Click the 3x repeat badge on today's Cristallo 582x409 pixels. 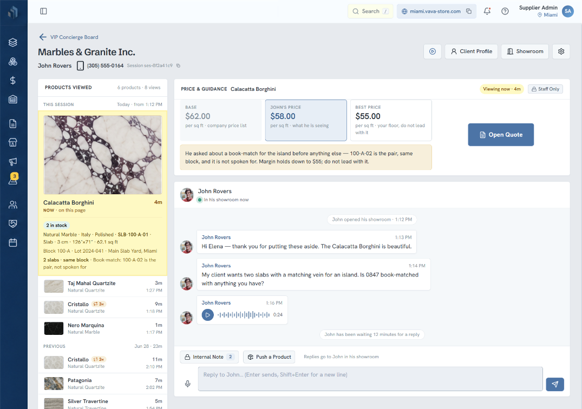pos(99,304)
